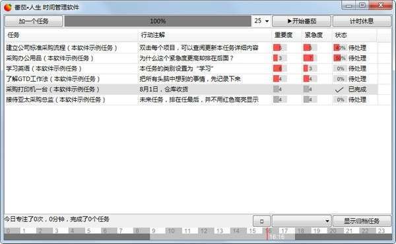Click the 40% status indicator of the first task
Viewport: 396px width, 244px height.
tap(340, 47)
